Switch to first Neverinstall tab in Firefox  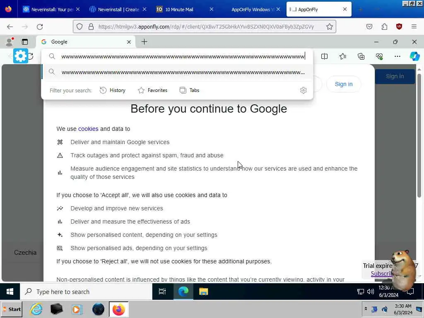pos(51,10)
